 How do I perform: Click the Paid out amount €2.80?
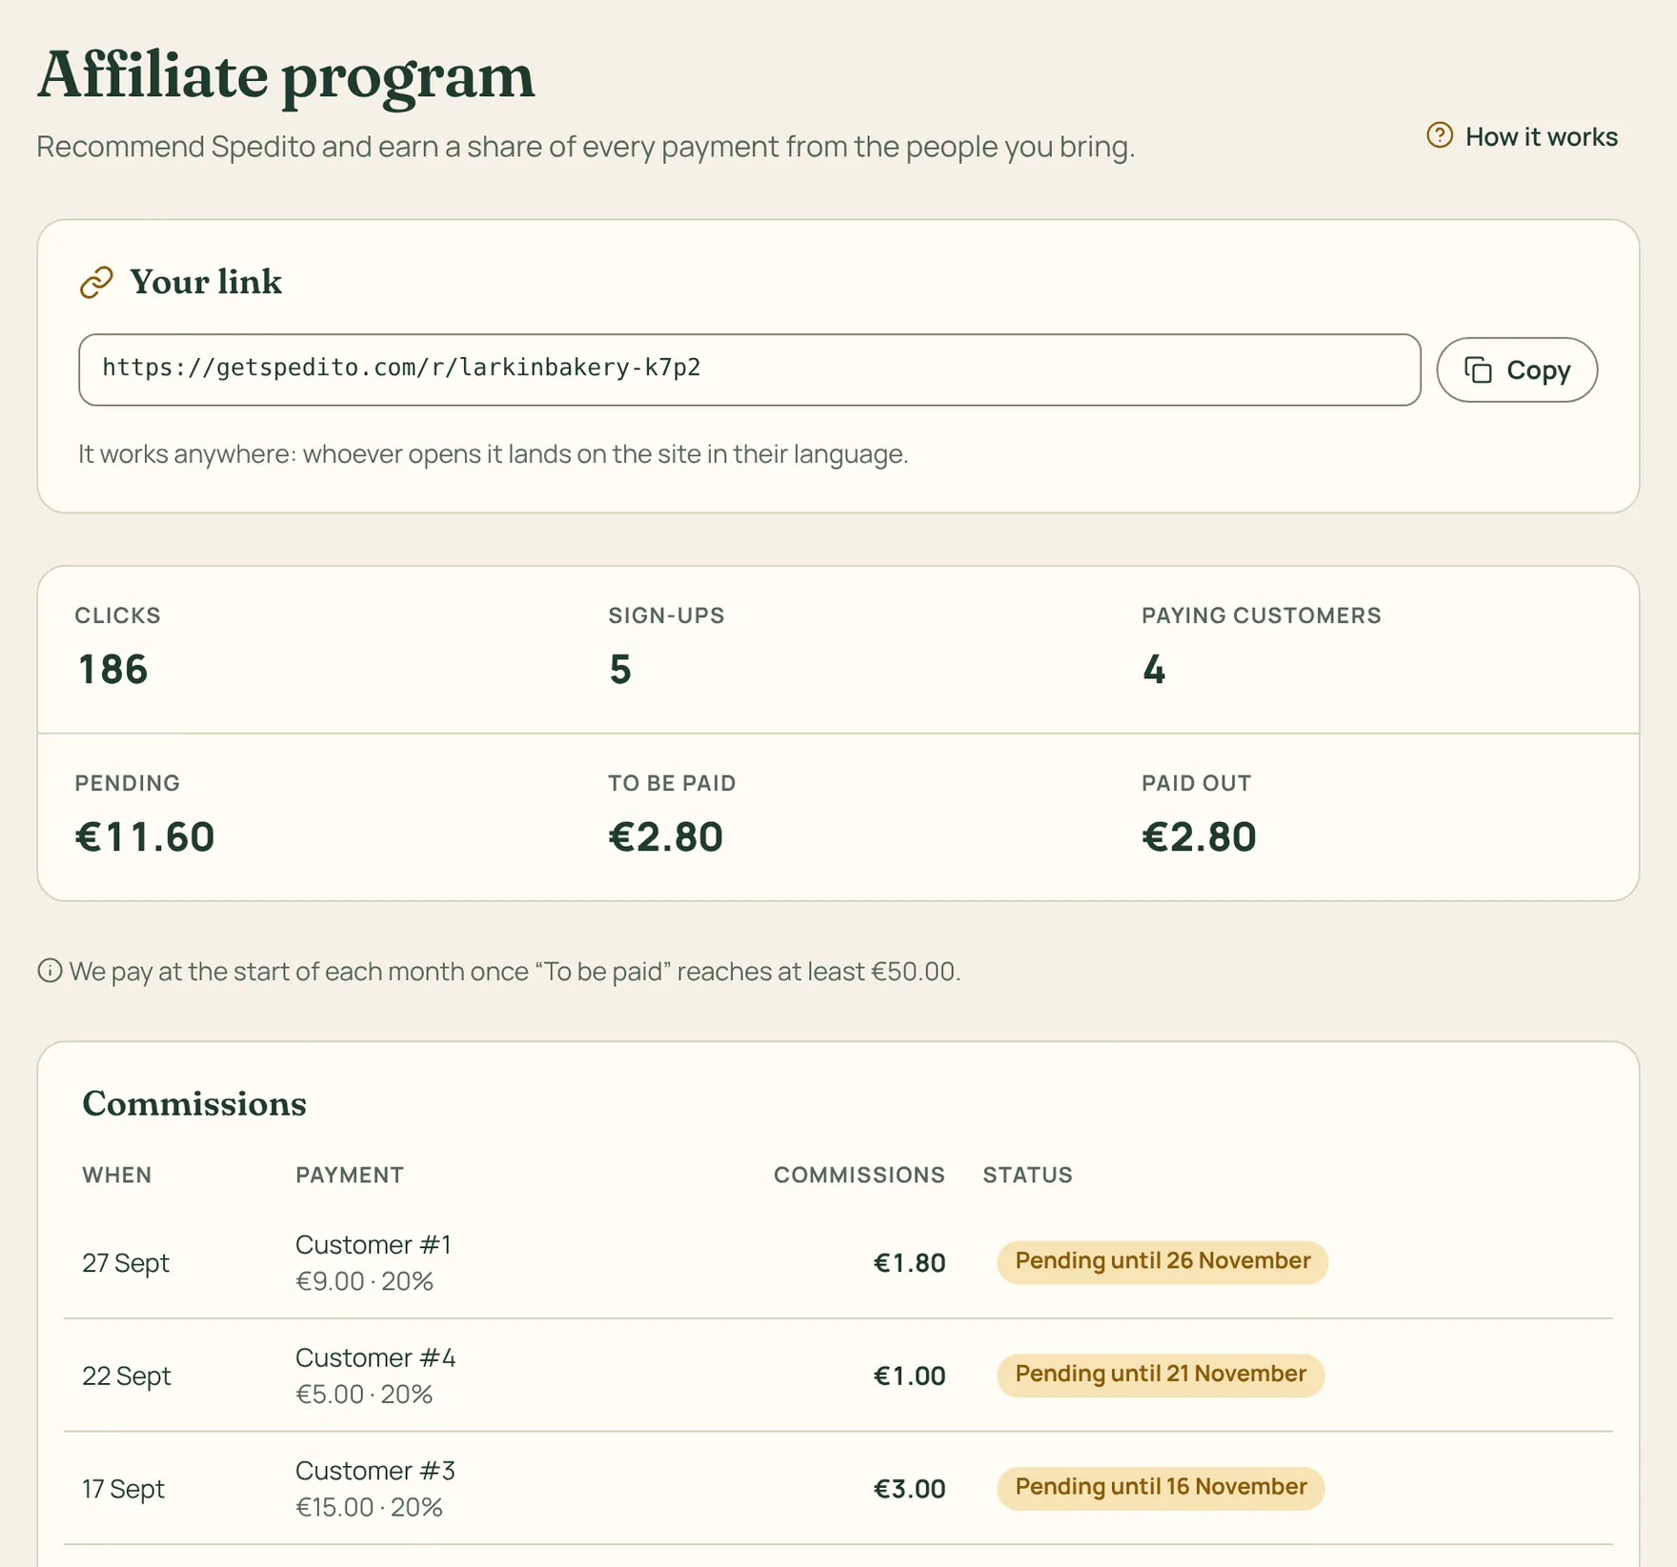pos(1199,836)
